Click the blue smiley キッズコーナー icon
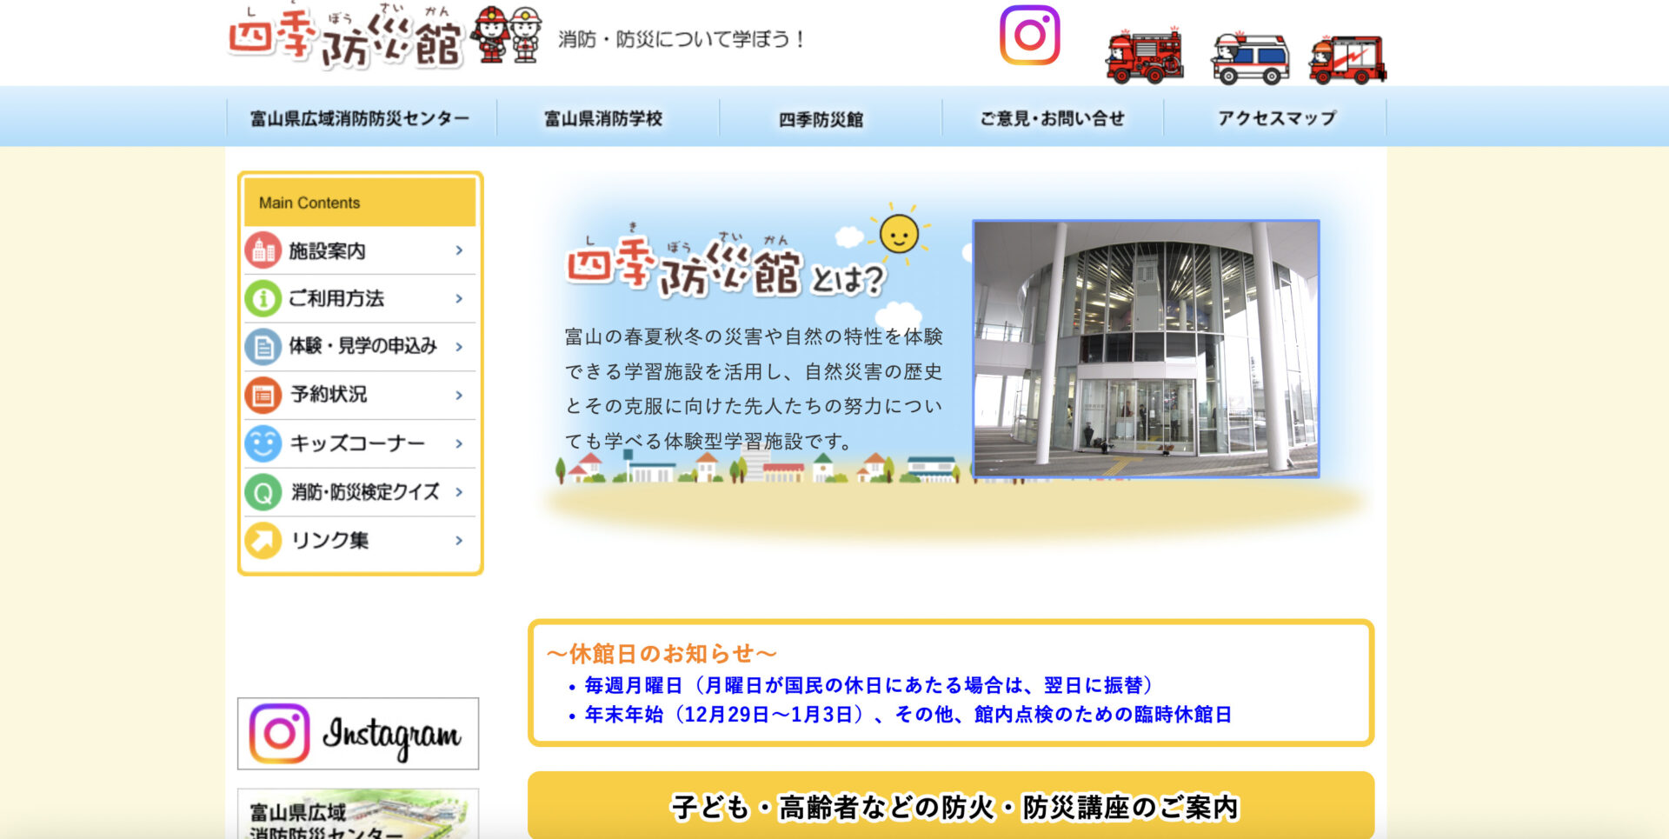The image size is (1669, 839). 263,443
